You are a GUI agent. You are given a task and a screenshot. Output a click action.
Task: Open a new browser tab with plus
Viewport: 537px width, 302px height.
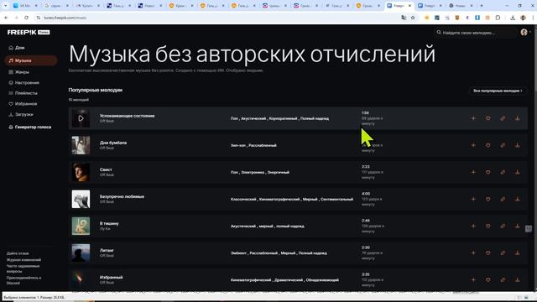pos(482,6)
